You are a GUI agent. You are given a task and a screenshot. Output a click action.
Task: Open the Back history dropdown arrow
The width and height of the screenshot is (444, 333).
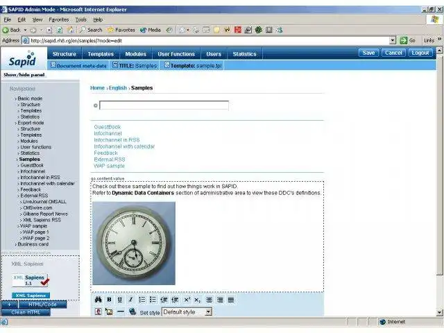pos(25,30)
